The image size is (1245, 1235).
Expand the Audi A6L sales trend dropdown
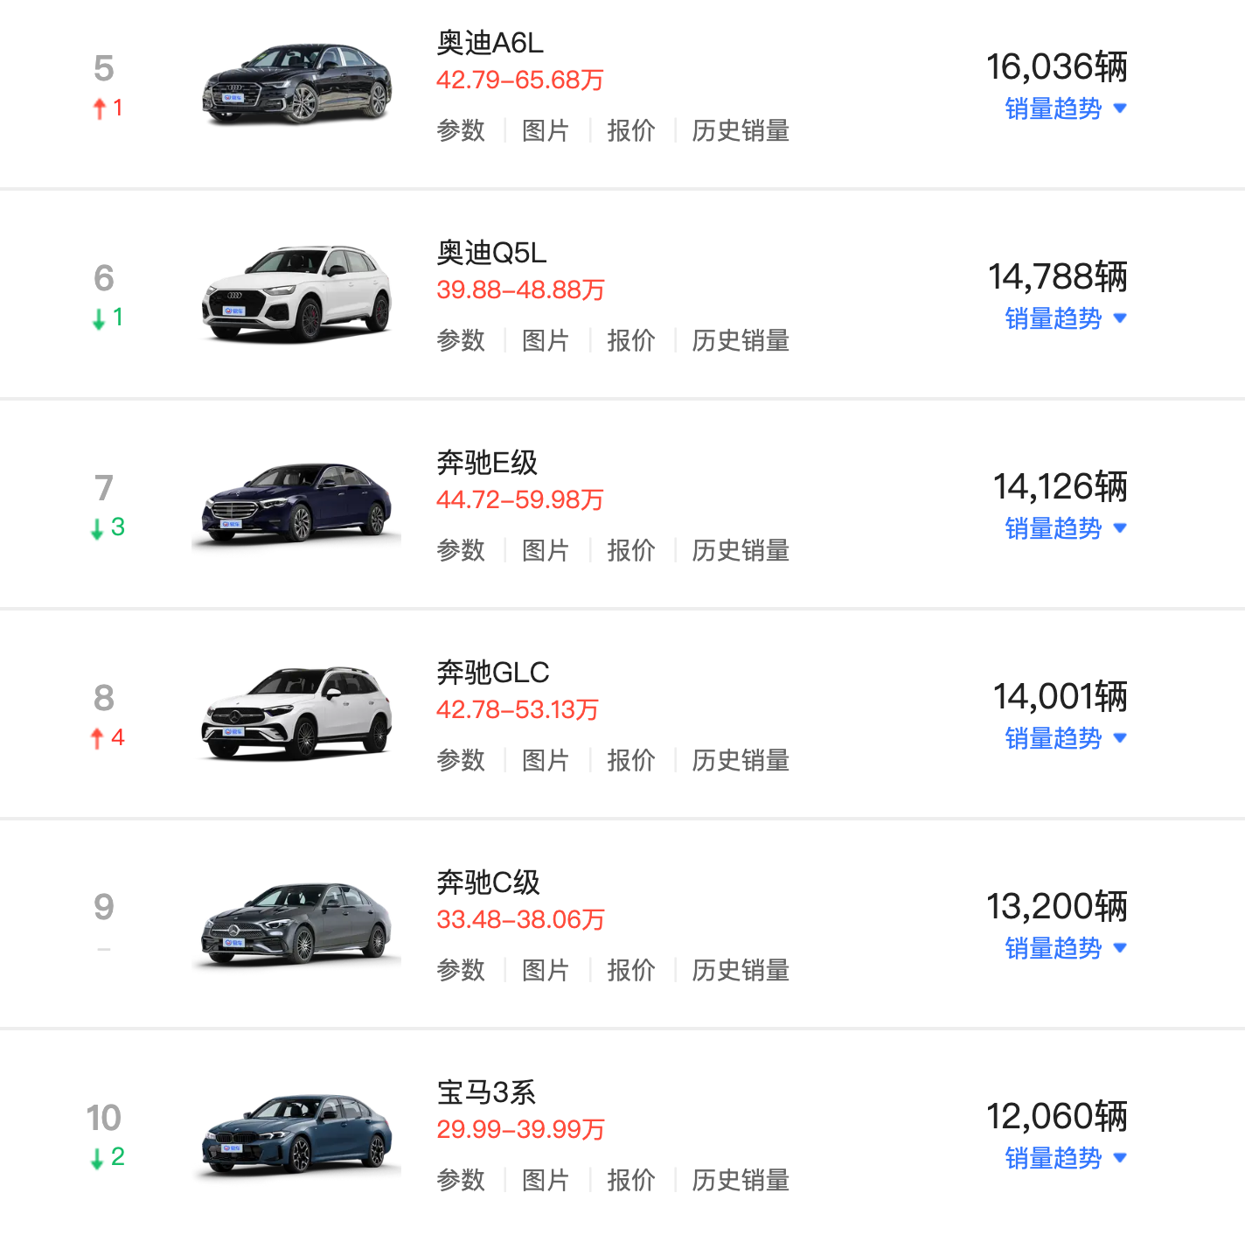1065,109
